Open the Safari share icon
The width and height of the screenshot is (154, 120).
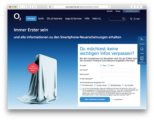(x=133, y=7)
